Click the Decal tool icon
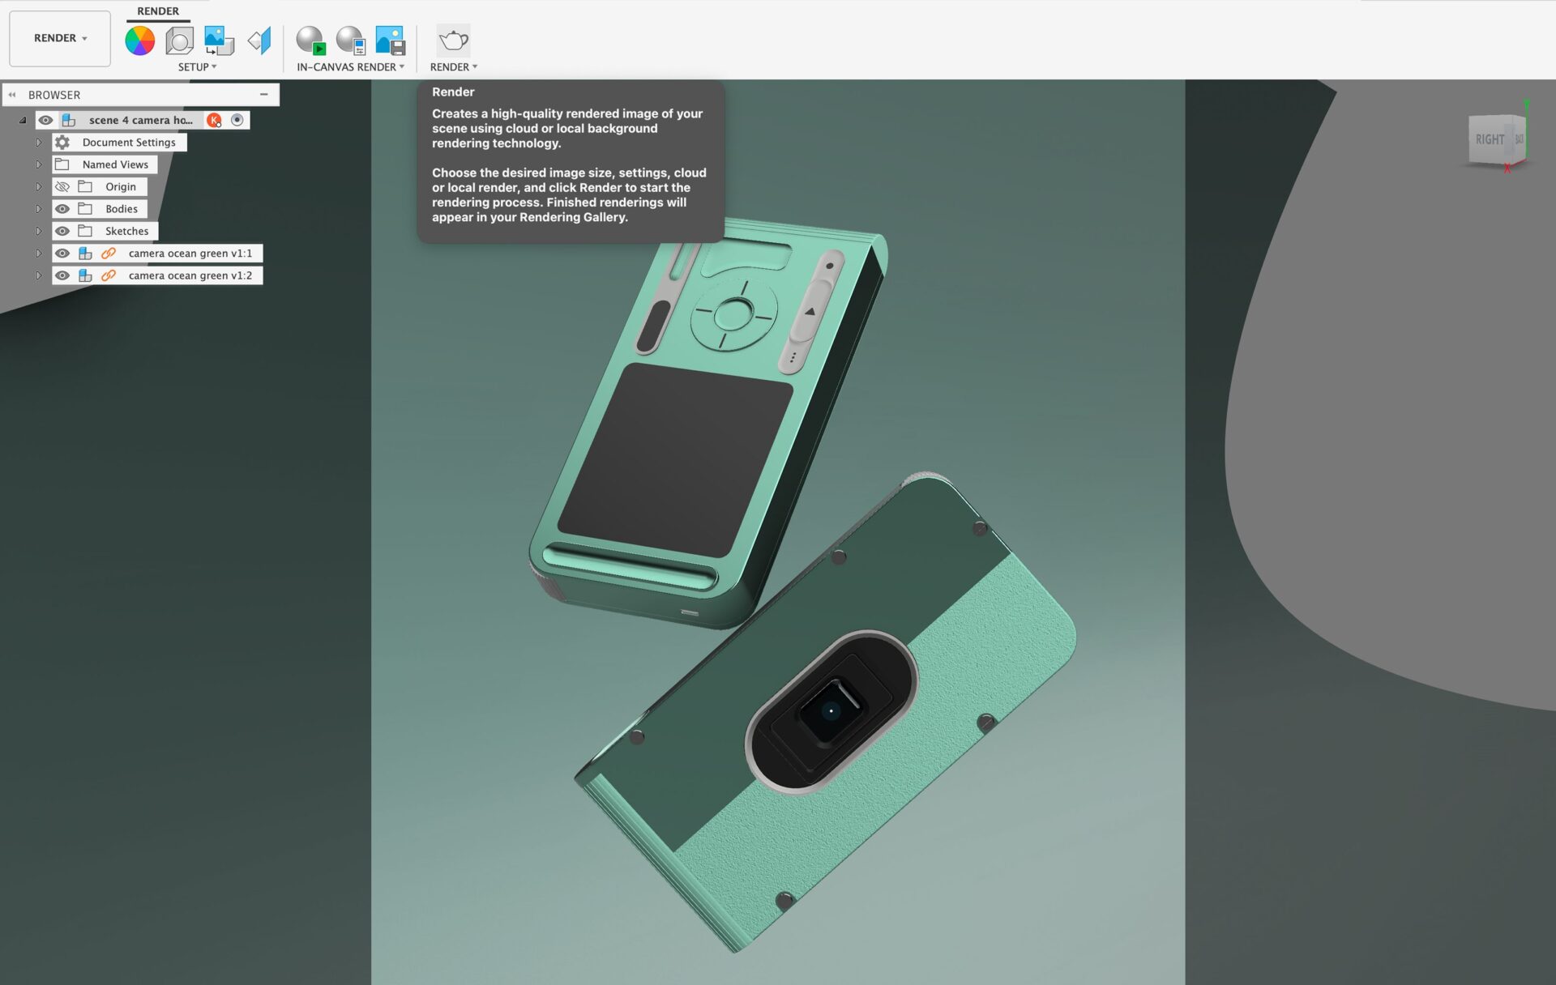 [x=219, y=40]
